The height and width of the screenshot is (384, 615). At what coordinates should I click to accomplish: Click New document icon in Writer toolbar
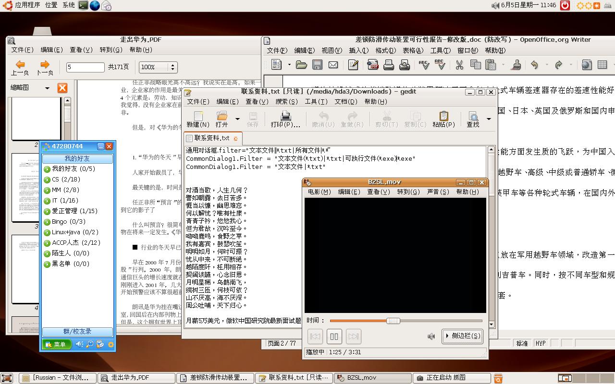pos(276,65)
